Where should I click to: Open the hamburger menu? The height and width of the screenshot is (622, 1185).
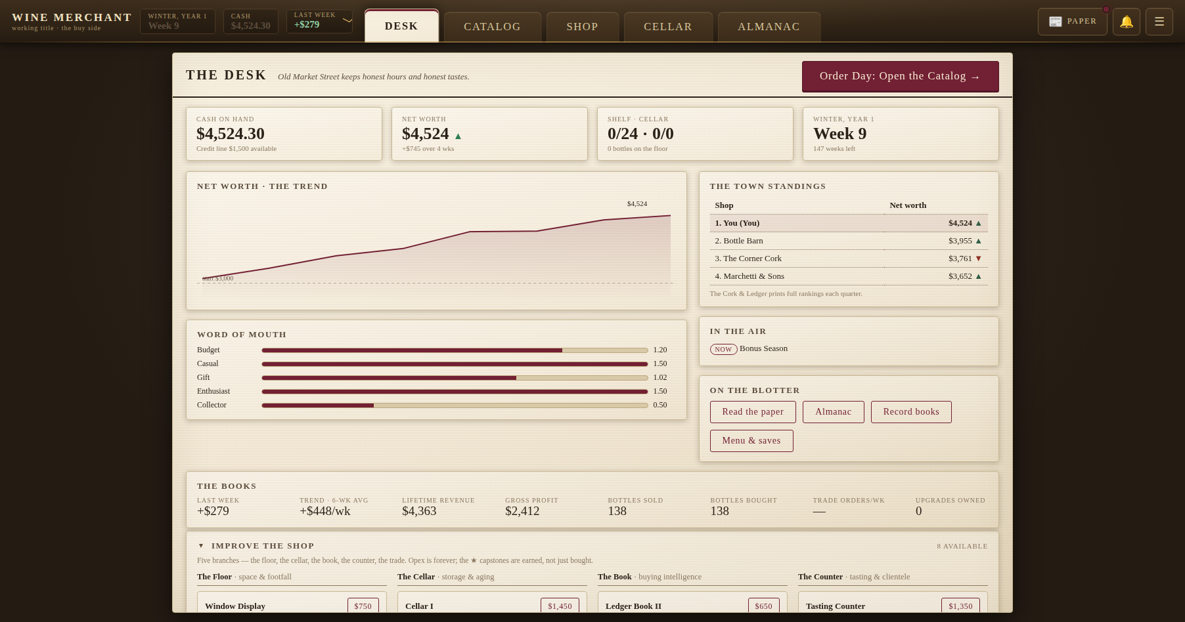pos(1159,22)
